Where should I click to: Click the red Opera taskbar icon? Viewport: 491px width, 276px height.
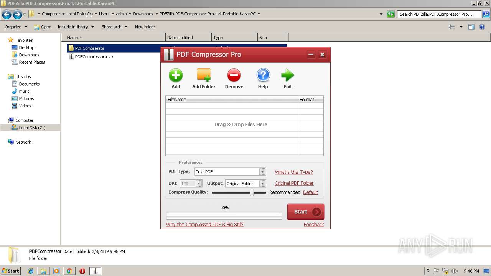[82, 271]
